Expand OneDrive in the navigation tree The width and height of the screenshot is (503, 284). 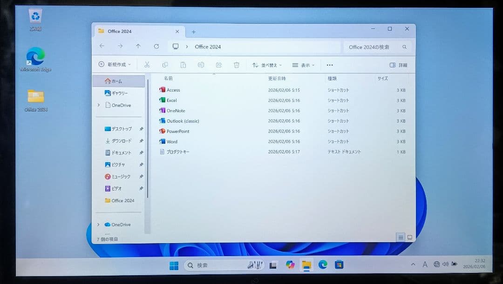[98, 105]
